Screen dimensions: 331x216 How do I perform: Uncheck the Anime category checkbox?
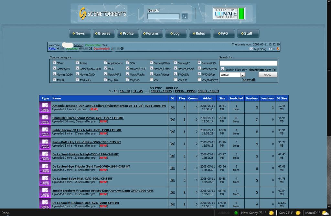(x=78, y=63)
